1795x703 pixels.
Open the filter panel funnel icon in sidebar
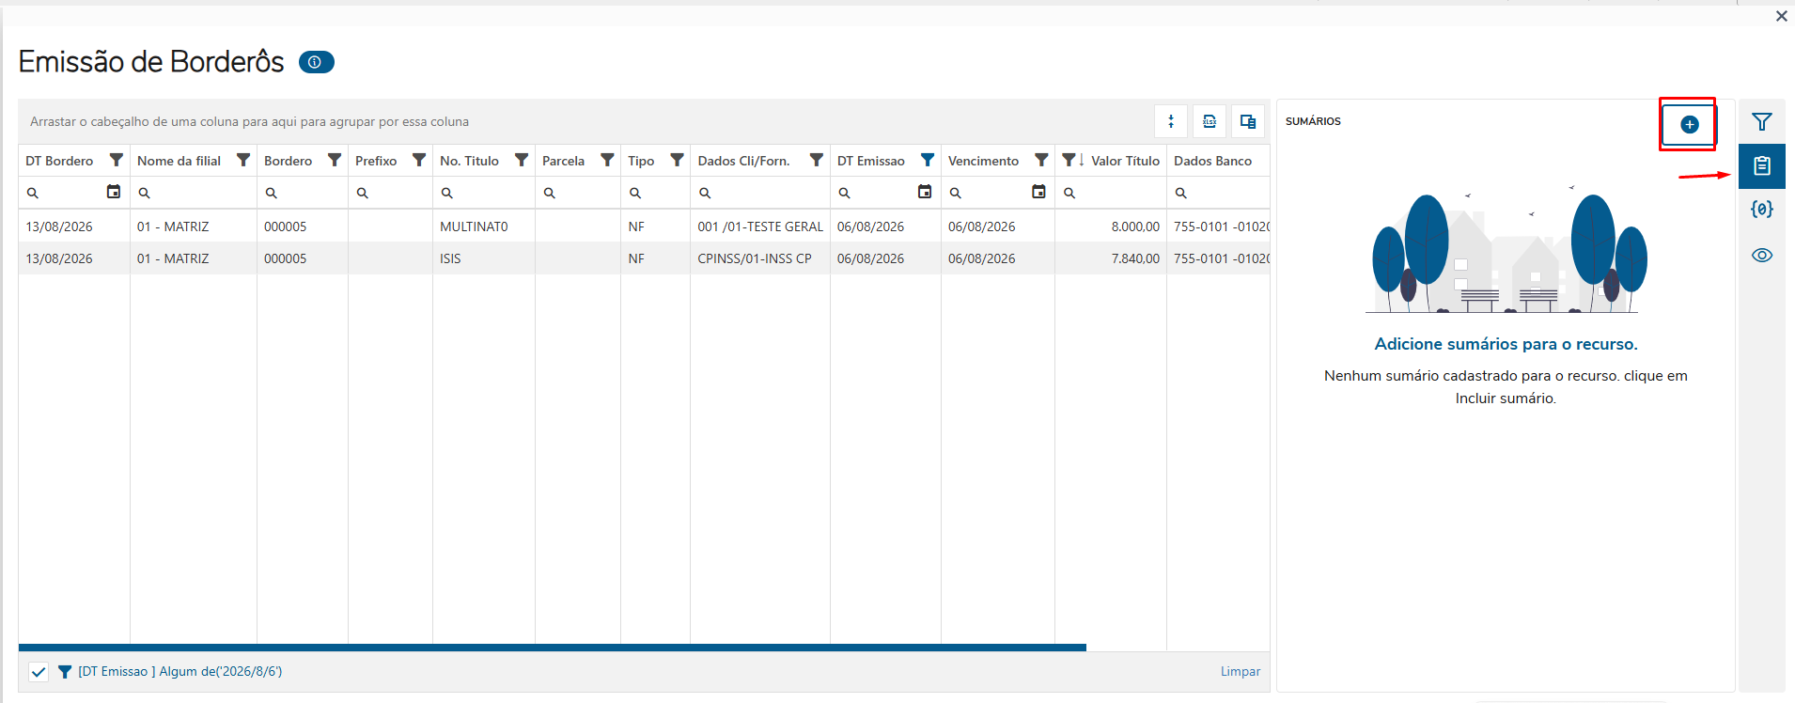point(1762,122)
